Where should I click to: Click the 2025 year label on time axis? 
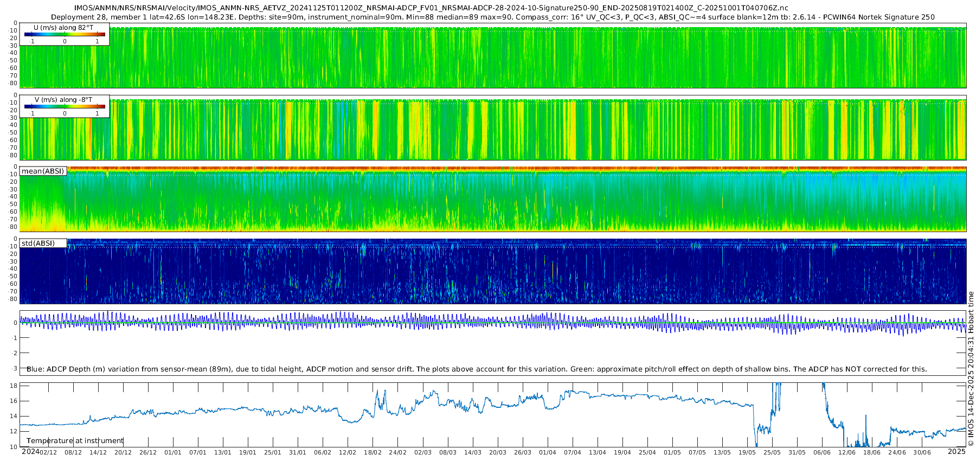point(956,452)
